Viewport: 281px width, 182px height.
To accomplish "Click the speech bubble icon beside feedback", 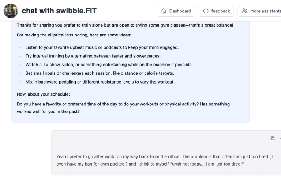I will (206, 11).
